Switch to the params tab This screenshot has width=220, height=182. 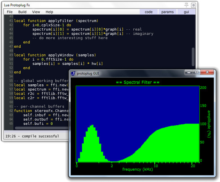(x=167, y=12)
